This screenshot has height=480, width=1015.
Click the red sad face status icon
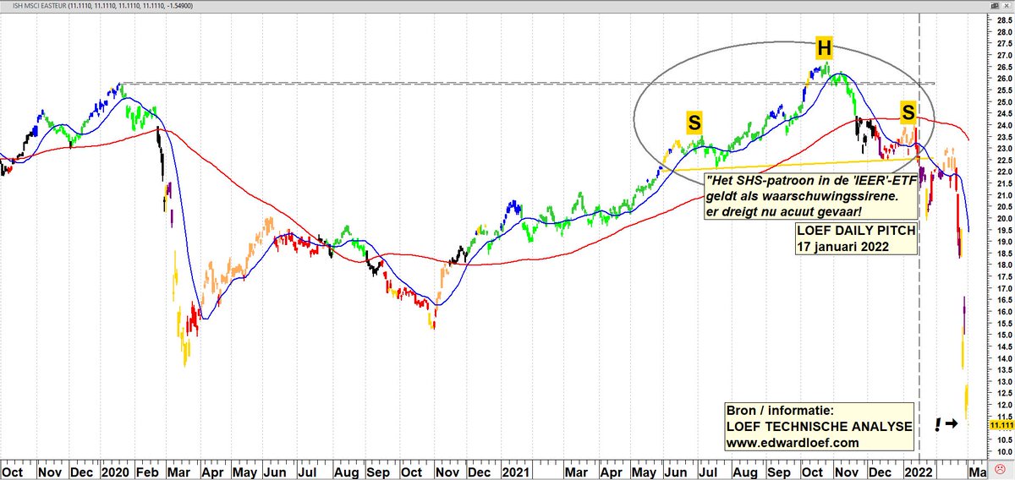999,469
